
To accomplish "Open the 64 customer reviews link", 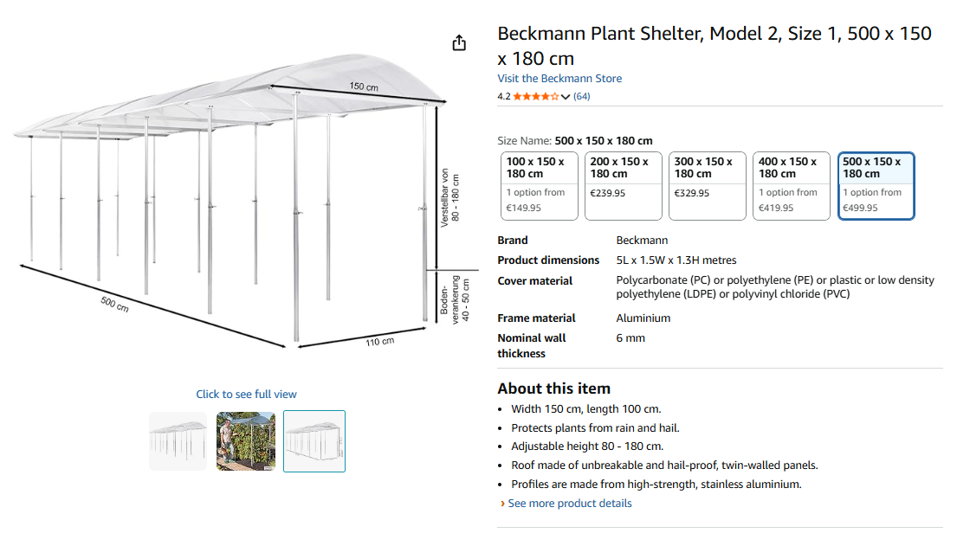I will [582, 96].
